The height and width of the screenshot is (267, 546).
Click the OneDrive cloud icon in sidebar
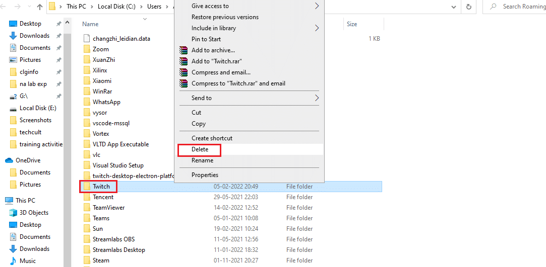pos(9,160)
